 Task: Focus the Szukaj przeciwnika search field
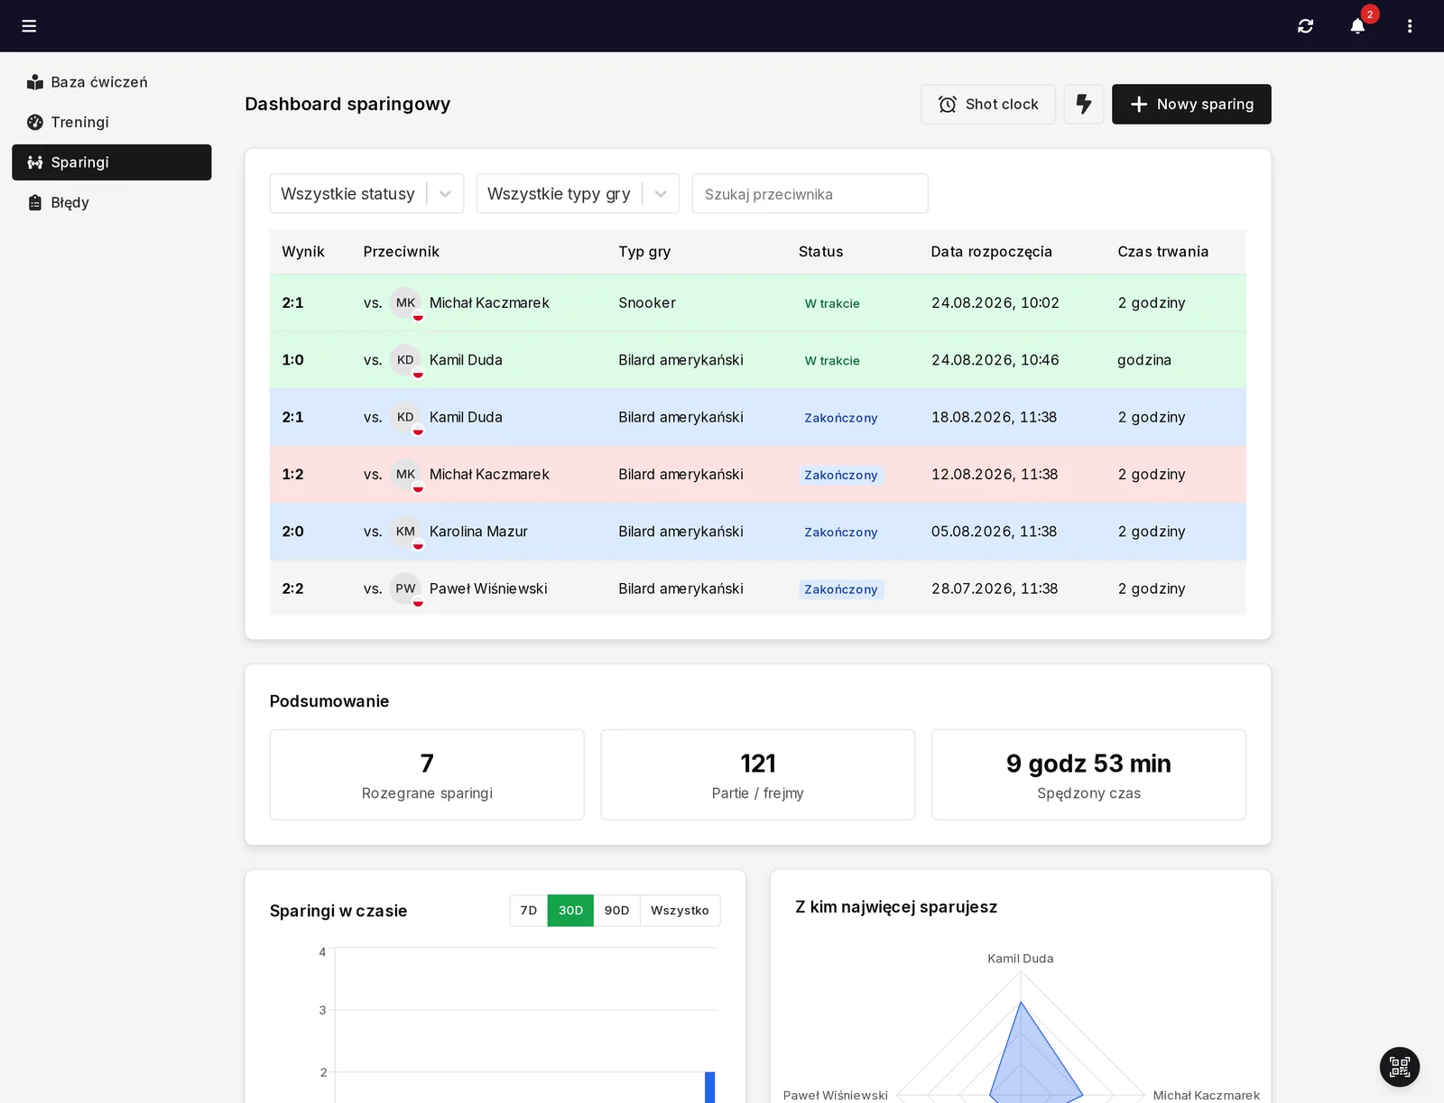coord(810,193)
